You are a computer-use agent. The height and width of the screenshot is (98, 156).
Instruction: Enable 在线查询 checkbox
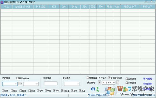(127, 79)
